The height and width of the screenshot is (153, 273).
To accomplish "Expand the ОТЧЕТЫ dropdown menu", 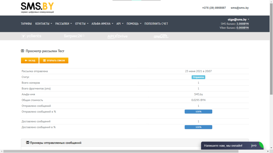I will (x=82, y=24).
